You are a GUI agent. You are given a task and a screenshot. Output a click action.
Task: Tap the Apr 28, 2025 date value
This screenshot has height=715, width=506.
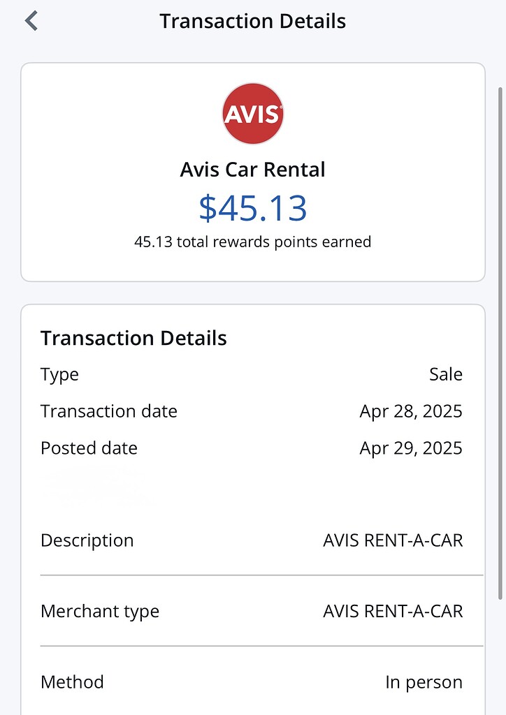pyautogui.click(x=410, y=411)
